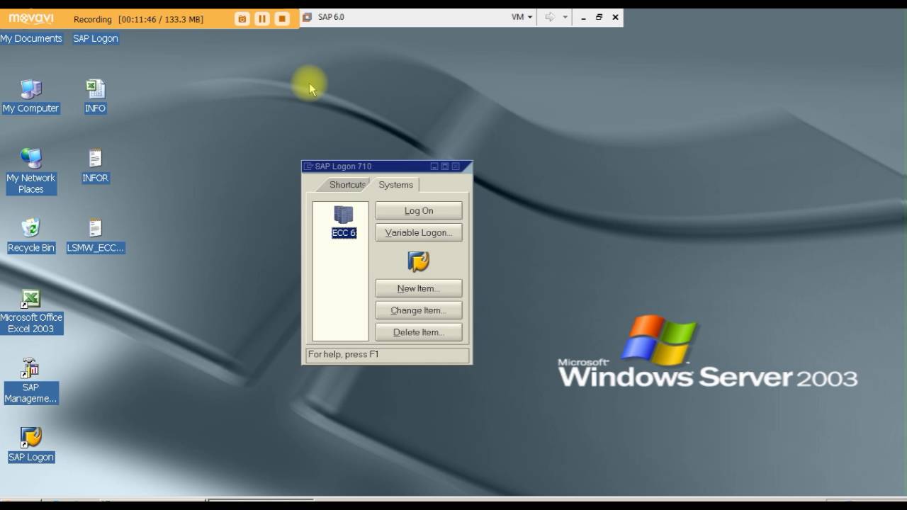
Task: Click the status bar help text
Action: (x=343, y=354)
